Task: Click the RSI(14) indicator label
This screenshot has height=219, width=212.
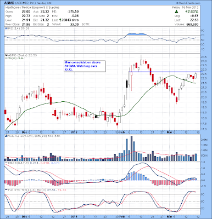Action: coord(19,28)
